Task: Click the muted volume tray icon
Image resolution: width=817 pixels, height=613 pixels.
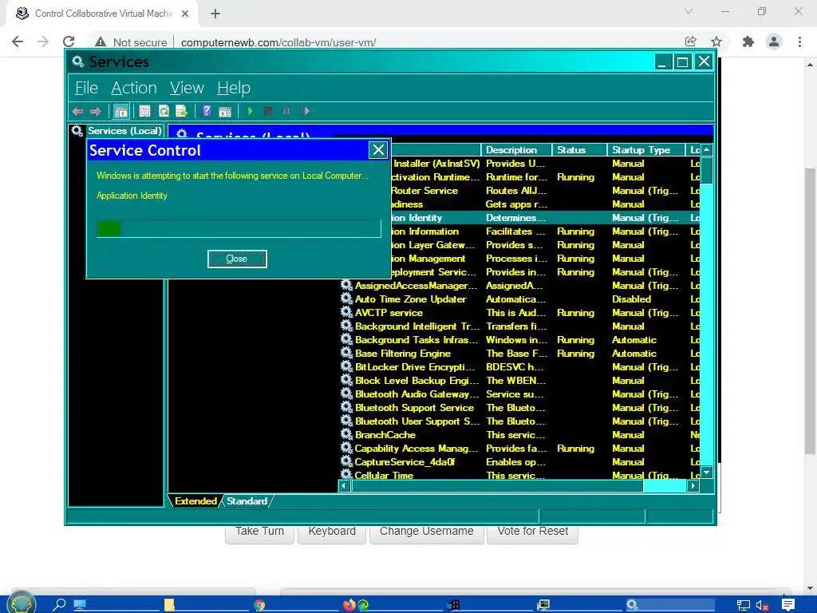Action: pos(762,605)
